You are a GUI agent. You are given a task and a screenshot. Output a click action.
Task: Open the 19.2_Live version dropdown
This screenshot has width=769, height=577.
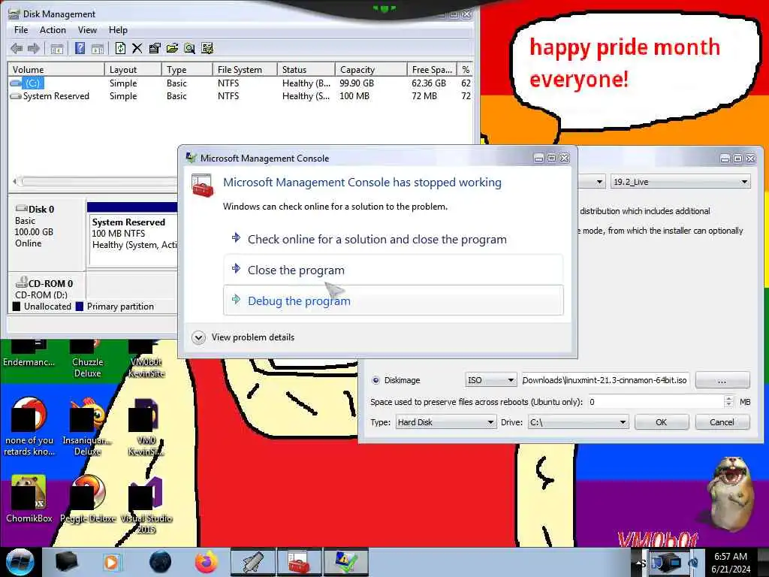680,182
